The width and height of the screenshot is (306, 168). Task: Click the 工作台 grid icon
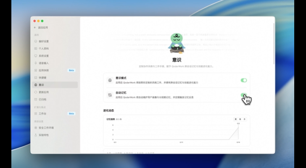click(36, 113)
